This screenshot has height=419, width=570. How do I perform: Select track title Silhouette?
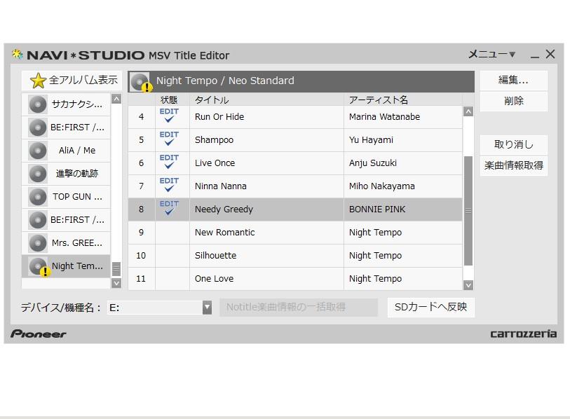[x=215, y=256]
